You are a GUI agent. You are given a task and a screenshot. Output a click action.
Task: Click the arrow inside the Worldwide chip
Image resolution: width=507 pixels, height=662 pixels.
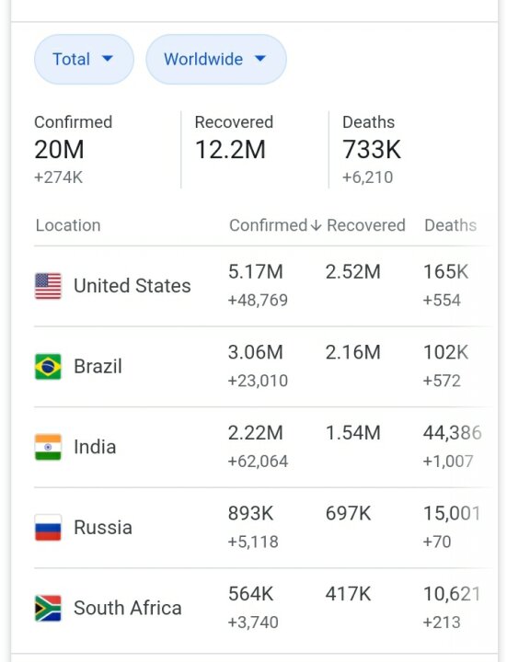coord(260,59)
